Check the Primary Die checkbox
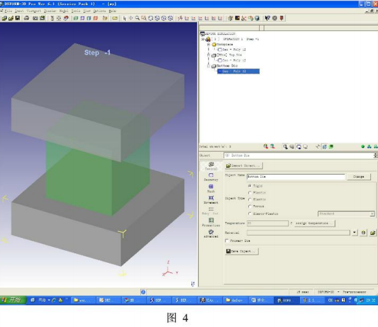The width and height of the screenshot is (378, 327). click(227, 241)
